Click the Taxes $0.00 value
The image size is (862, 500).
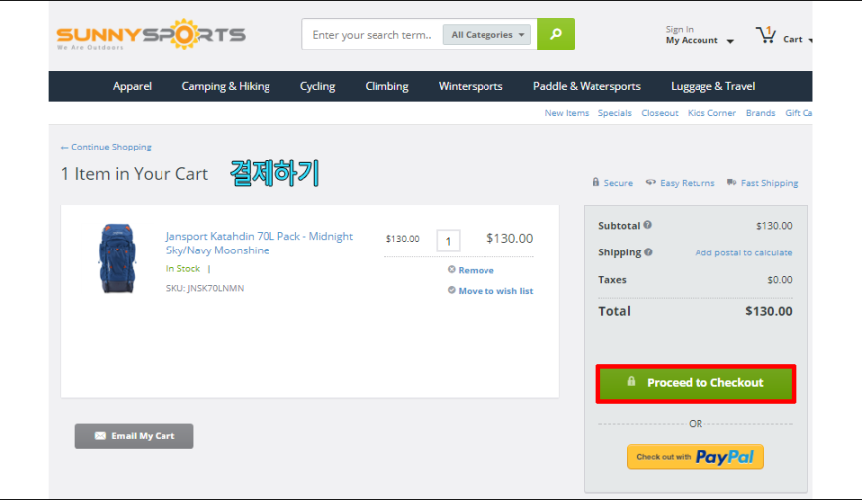[x=780, y=280]
